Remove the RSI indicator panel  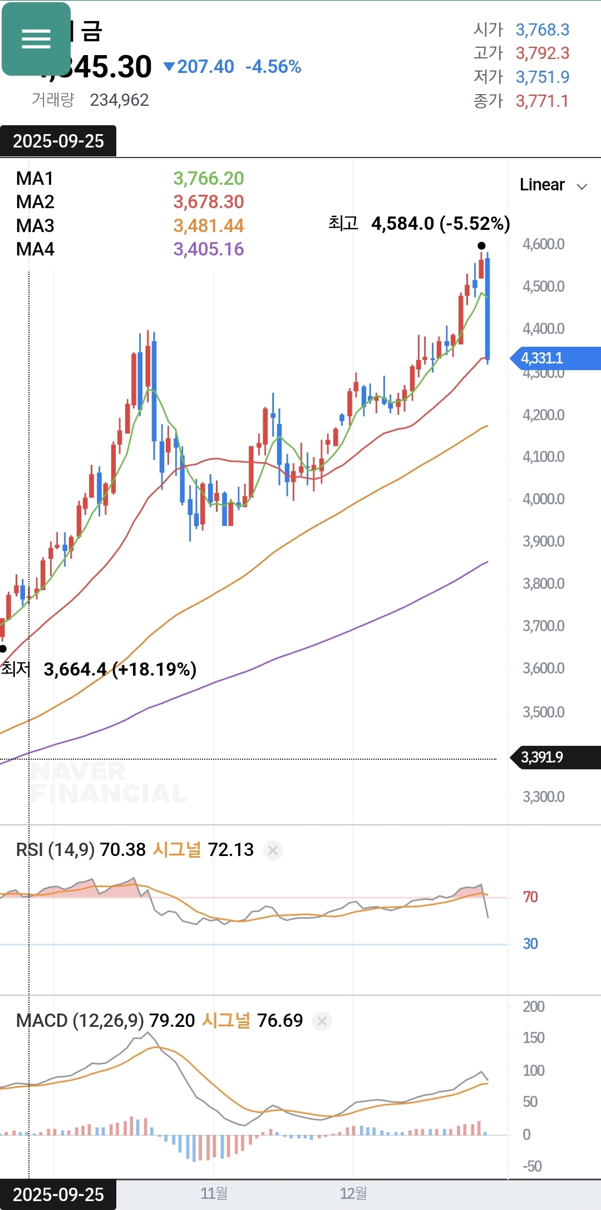[x=273, y=850]
